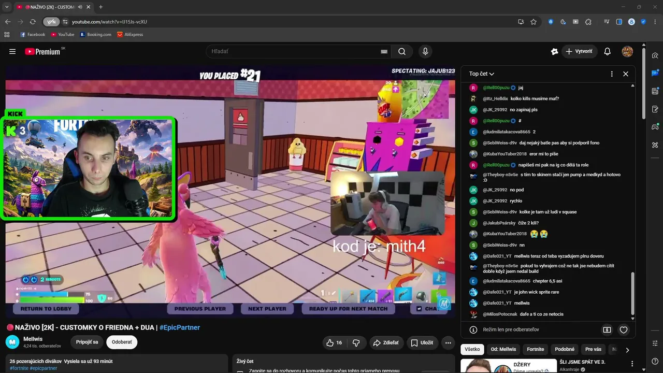This screenshot has width=663, height=373.
Task: Click the YouTube search magnifier button
Action: point(402,51)
